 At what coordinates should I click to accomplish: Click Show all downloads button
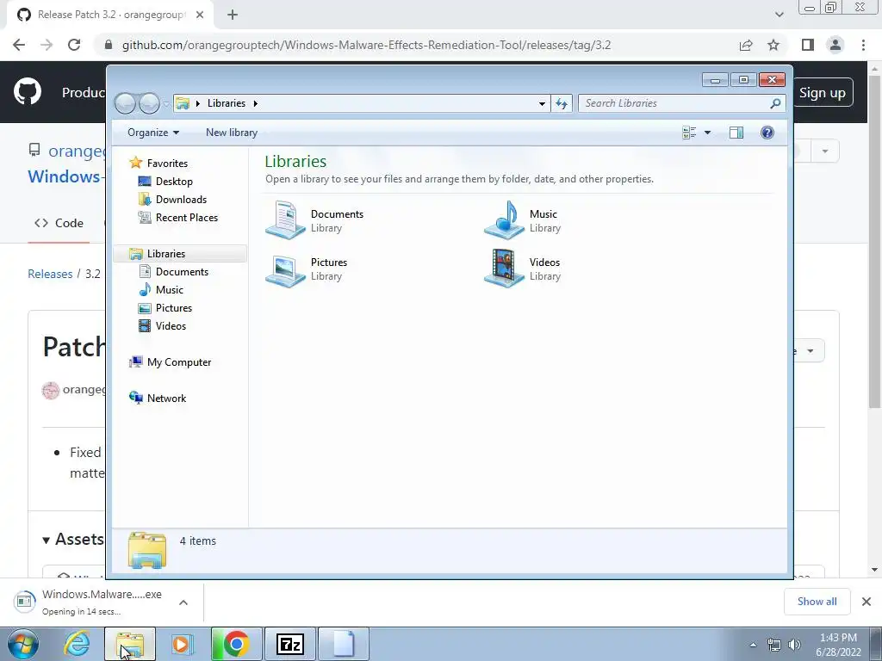point(817,602)
